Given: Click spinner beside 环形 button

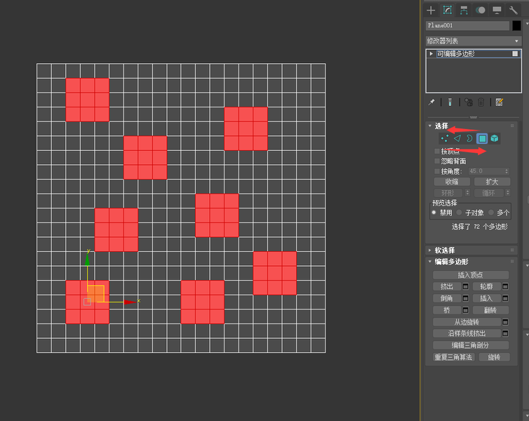Looking at the screenshot, I should tap(467, 193).
